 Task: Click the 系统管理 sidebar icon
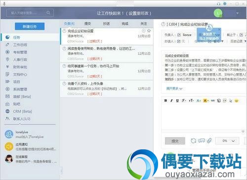(x=7, y=89)
